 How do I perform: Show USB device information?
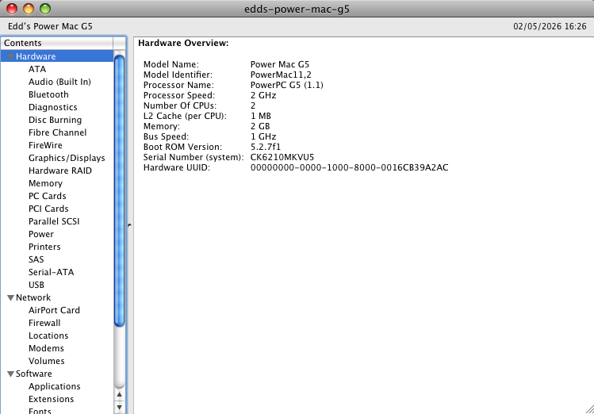point(36,285)
